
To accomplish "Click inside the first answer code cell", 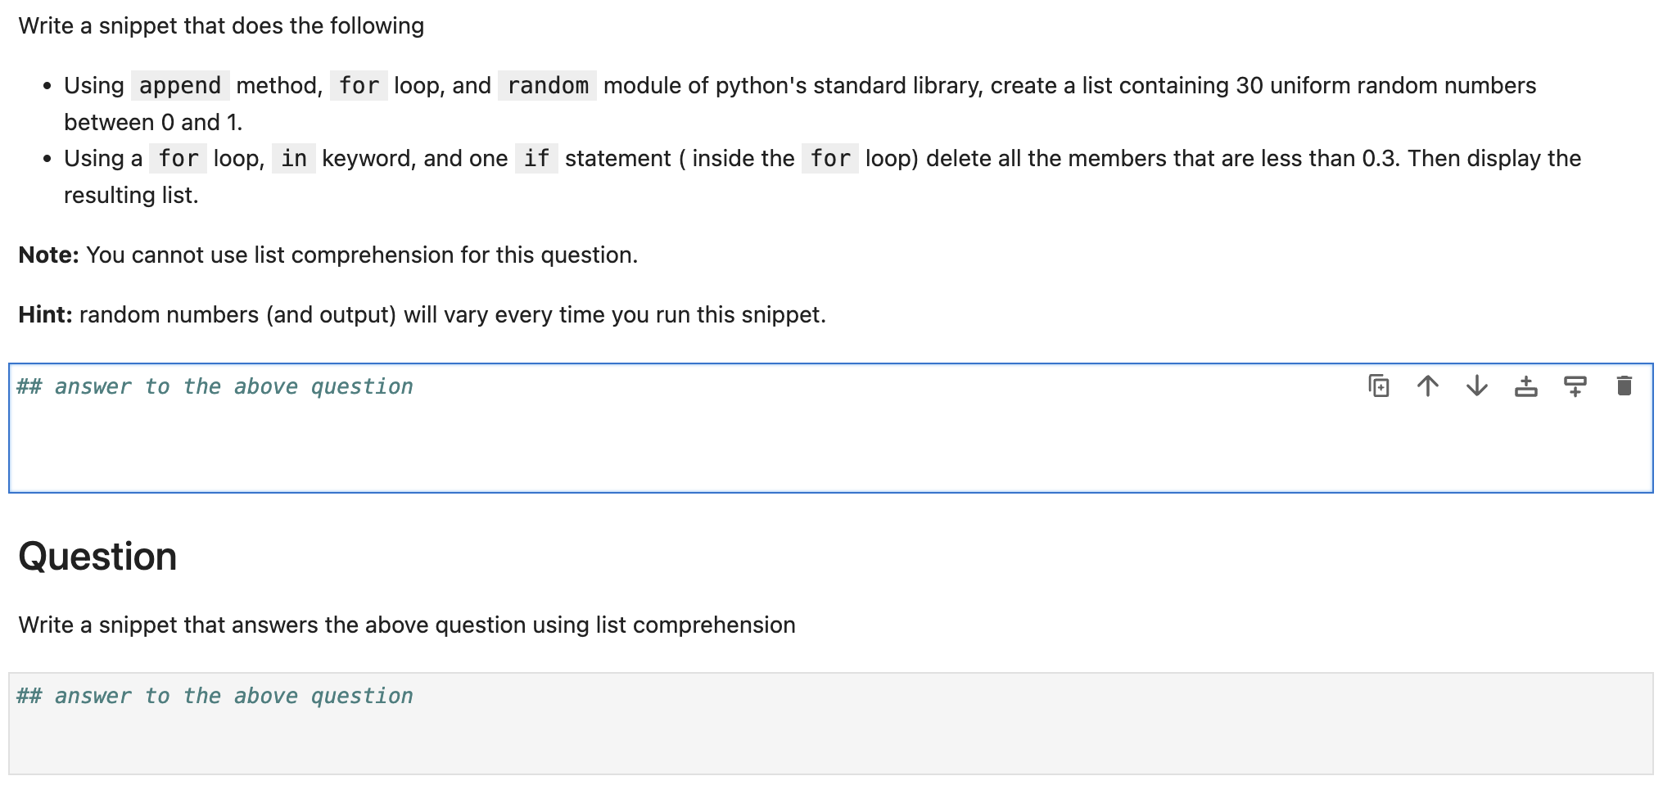I will (x=655, y=442).
